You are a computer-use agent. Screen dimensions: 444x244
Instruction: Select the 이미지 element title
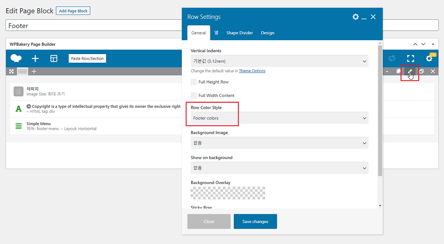(33, 89)
